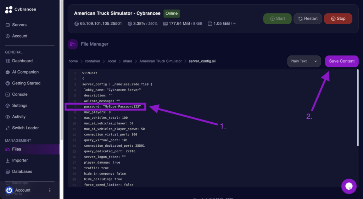Click the disk usage 1.05 GiB indicator

[x=222, y=24]
